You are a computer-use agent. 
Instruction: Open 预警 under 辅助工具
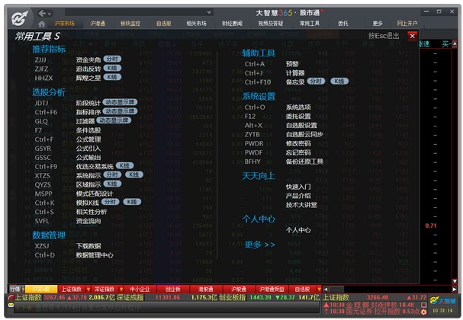pyautogui.click(x=292, y=64)
